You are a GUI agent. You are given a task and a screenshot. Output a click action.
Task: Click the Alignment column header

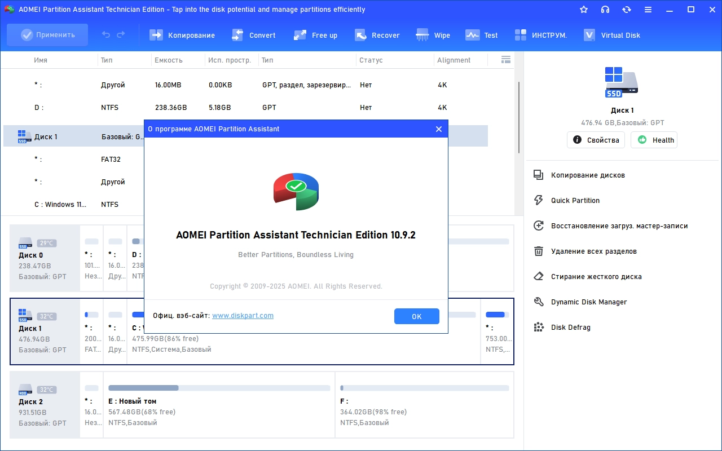454,60
